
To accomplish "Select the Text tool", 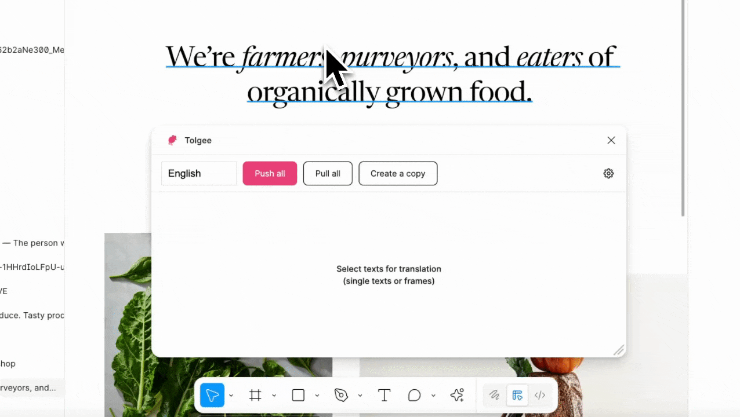I will [384, 396].
